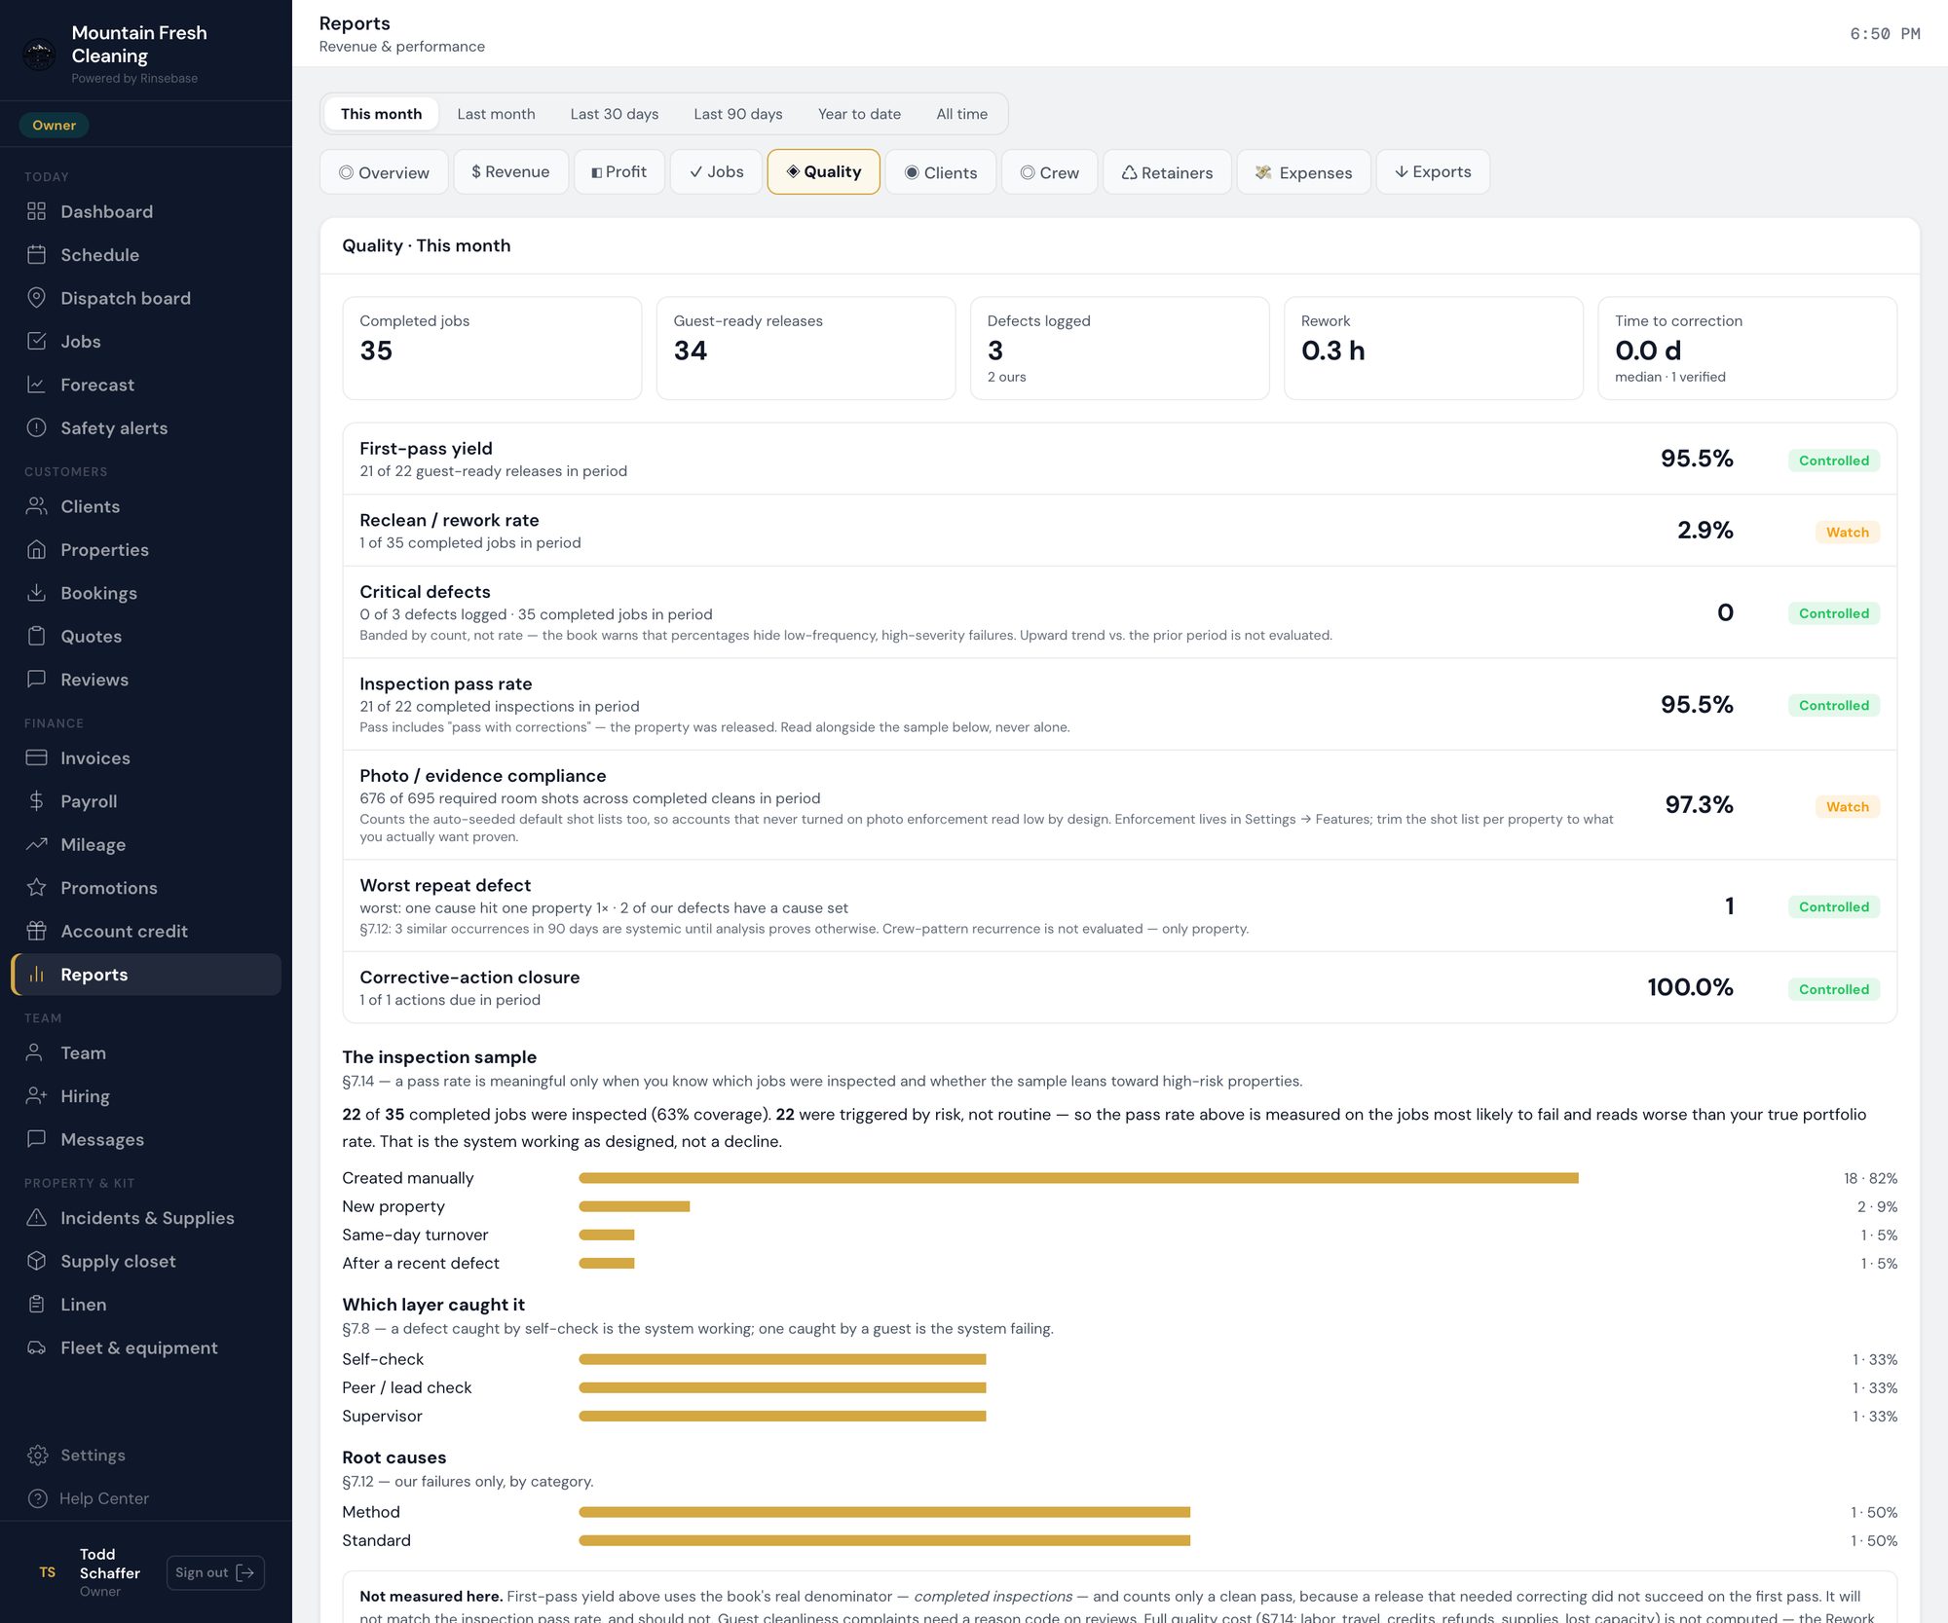Viewport: 1948px width, 1623px height.
Task: Open Incidents & Supplies page
Action: coord(146,1218)
